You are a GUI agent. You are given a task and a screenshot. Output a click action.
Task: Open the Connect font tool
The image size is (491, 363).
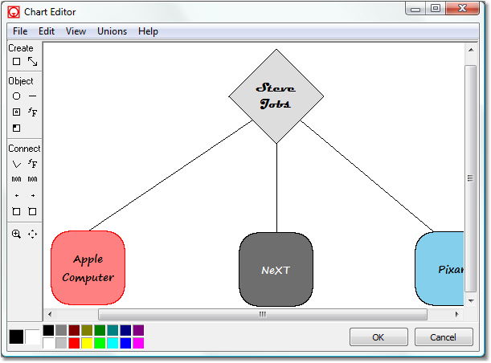click(33, 163)
